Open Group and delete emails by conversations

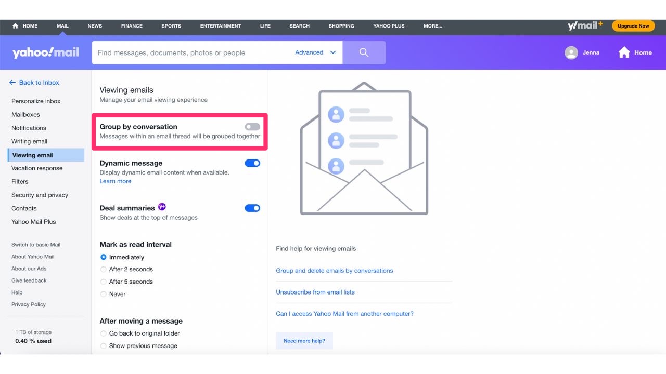(334, 271)
